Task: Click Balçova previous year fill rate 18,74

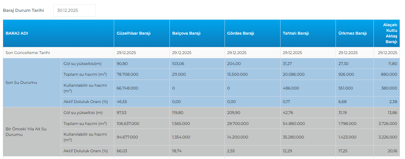Action: tap(177, 151)
